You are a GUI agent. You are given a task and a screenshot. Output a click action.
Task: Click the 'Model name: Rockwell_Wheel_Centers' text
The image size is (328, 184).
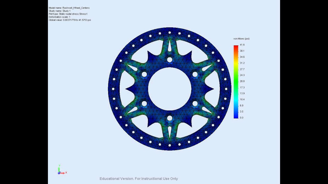(x=69, y=8)
